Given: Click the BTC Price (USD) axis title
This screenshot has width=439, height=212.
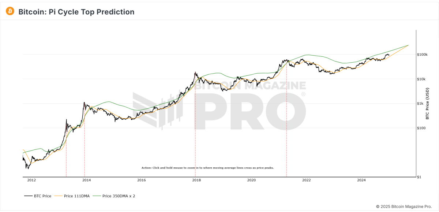Looking at the screenshot, I should (x=427, y=104).
